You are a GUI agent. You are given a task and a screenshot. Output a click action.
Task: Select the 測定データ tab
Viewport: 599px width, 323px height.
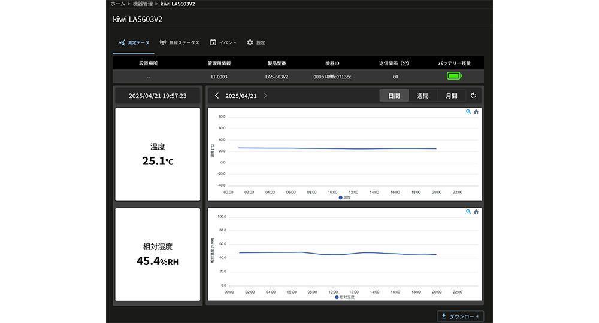click(x=134, y=43)
